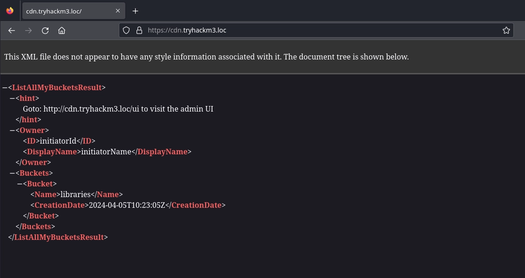Collapse the ListAllMyBucketsResult root node
This screenshot has width=525, height=278.
click(x=4, y=87)
